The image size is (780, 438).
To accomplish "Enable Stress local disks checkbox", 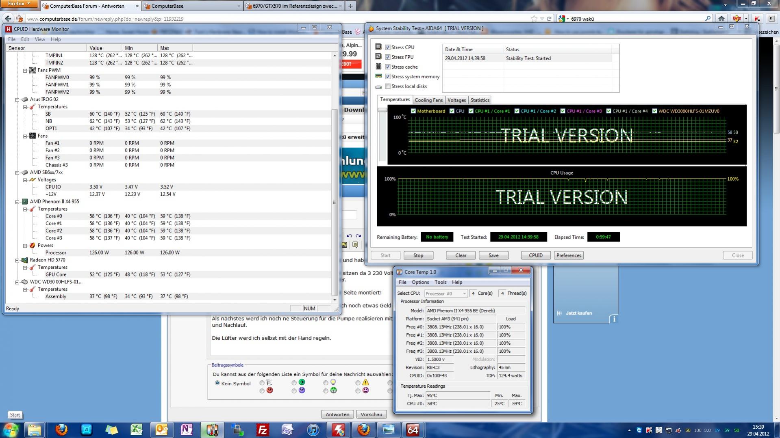I will click(388, 86).
